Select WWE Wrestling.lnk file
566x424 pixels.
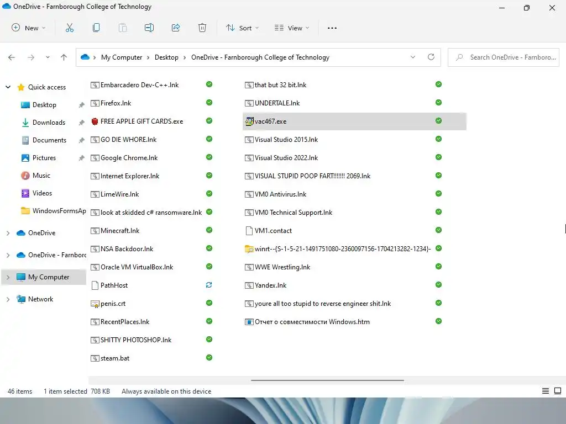point(282,267)
